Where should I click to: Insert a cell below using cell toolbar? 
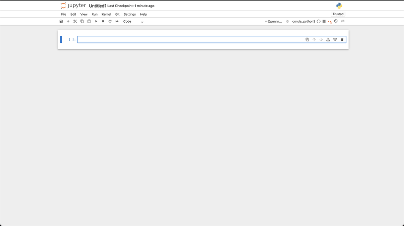pyautogui.click(x=335, y=40)
